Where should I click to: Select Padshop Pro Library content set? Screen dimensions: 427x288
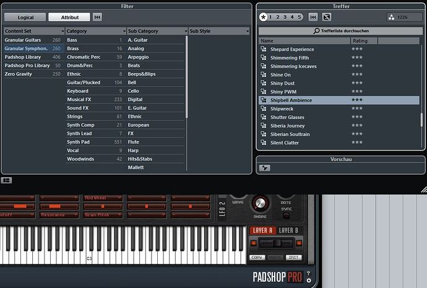point(34,66)
